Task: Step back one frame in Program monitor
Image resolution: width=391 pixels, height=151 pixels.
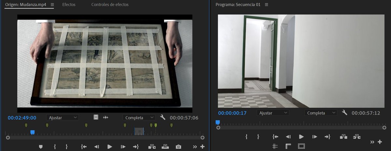Action: 288,137
